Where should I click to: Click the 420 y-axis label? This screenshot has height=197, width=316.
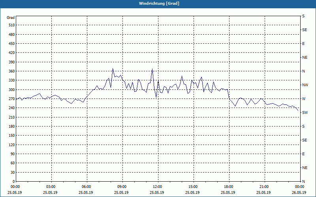tap(12, 53)
